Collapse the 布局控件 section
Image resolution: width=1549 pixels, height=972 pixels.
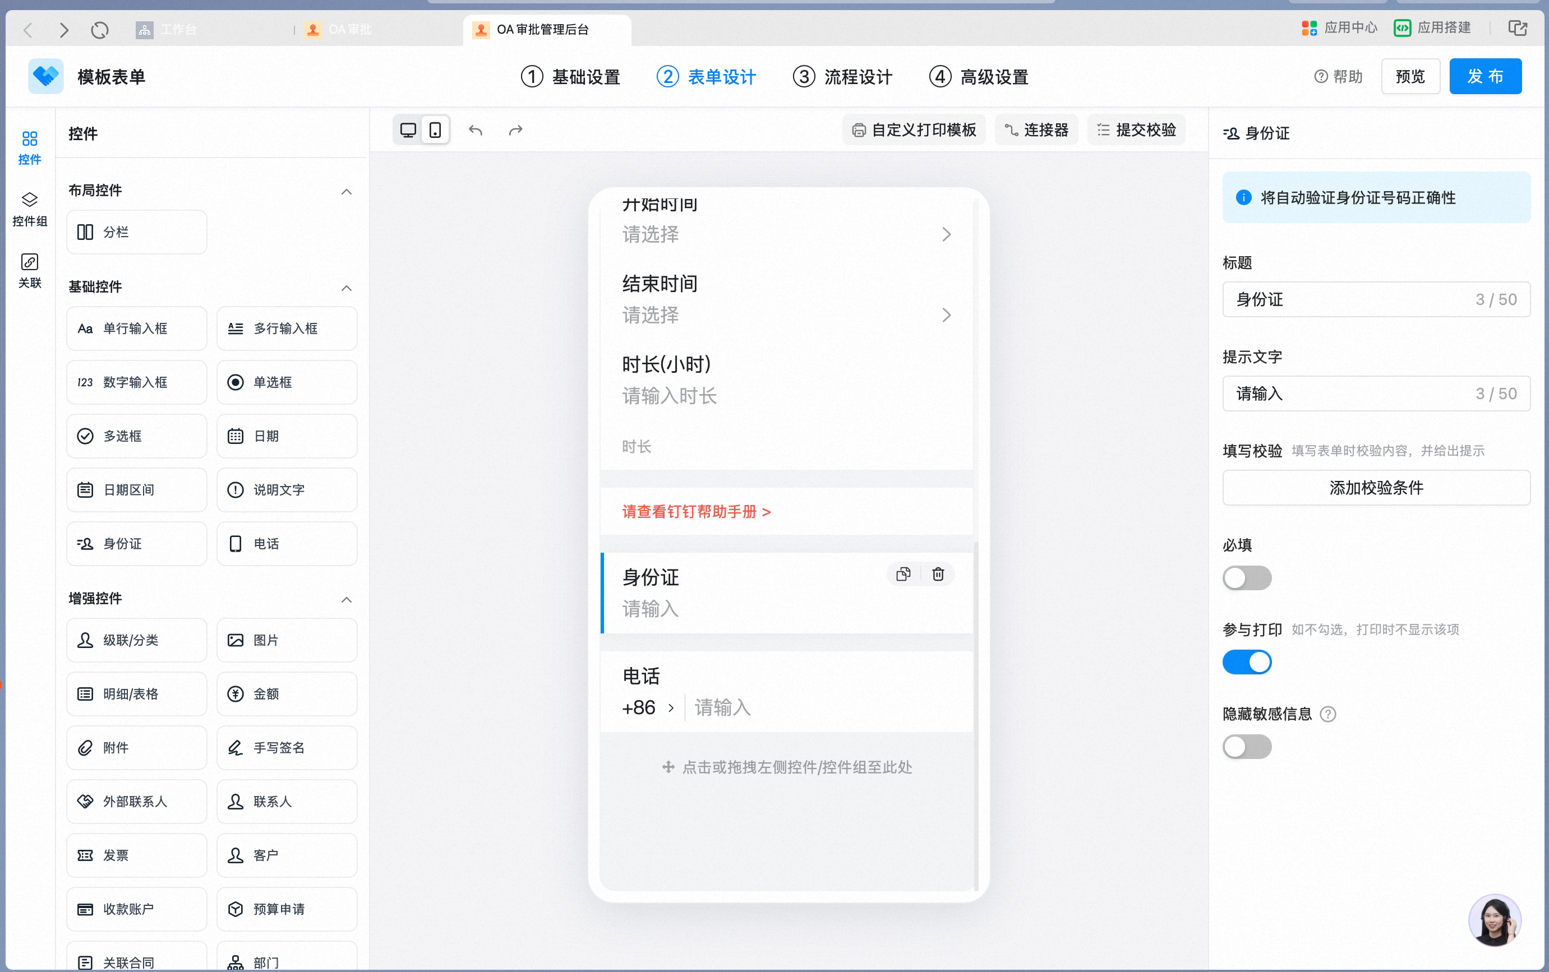tap(347, 192)
